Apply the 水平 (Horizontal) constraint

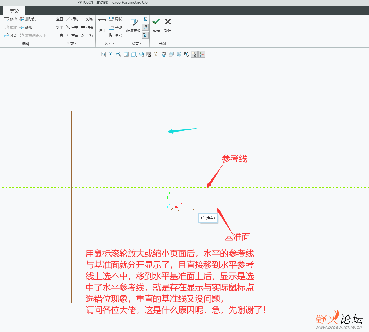click(x=57, y=27)
